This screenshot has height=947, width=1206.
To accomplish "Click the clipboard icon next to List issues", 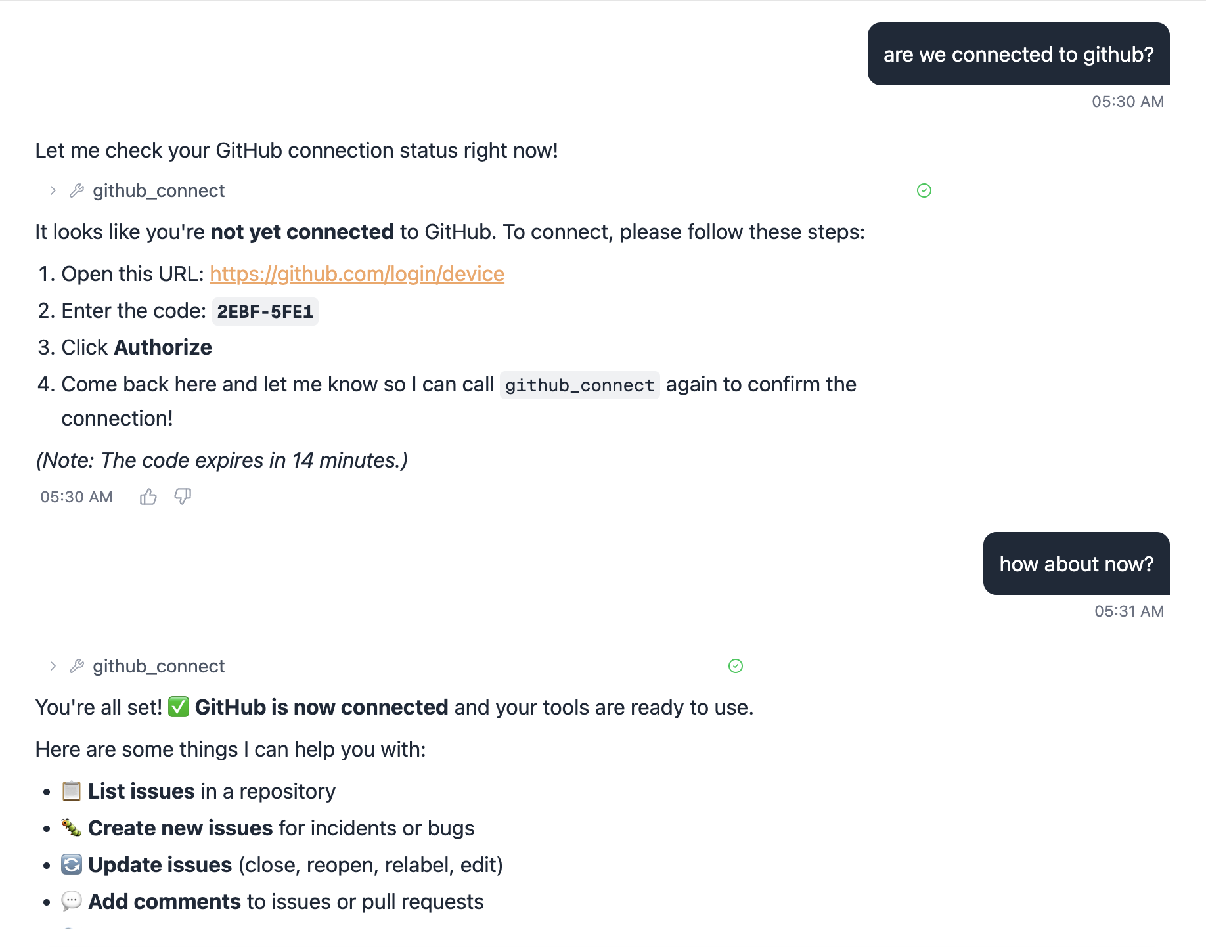I will click(x=70, y=791).
